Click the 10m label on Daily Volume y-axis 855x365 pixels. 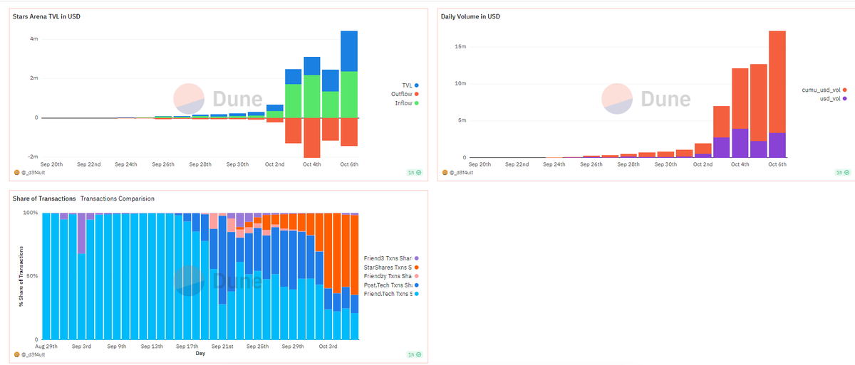pyautogui.click(x=460, y=83)
